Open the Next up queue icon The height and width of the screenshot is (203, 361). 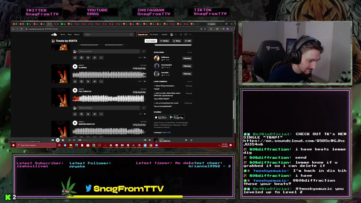coord(191,140)
